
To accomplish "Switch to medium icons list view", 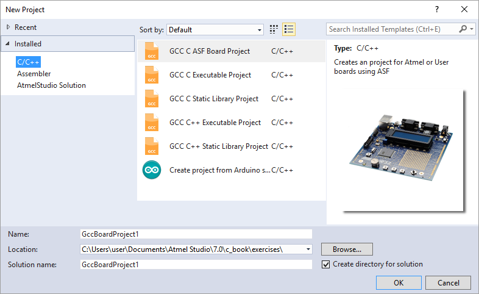I will [289, 29].
